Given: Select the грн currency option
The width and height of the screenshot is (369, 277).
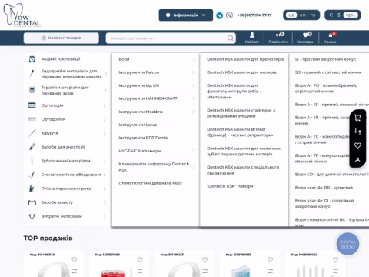Looking at the screenshot, I should 350,15.
